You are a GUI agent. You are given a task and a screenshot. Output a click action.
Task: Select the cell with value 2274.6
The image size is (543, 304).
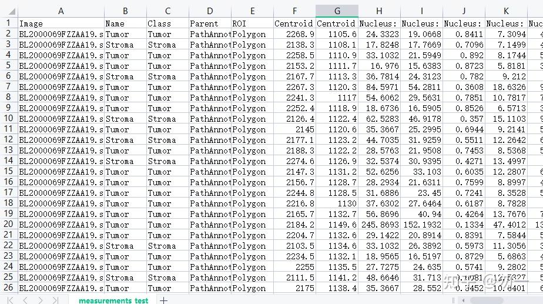click(x=294, y=161)
